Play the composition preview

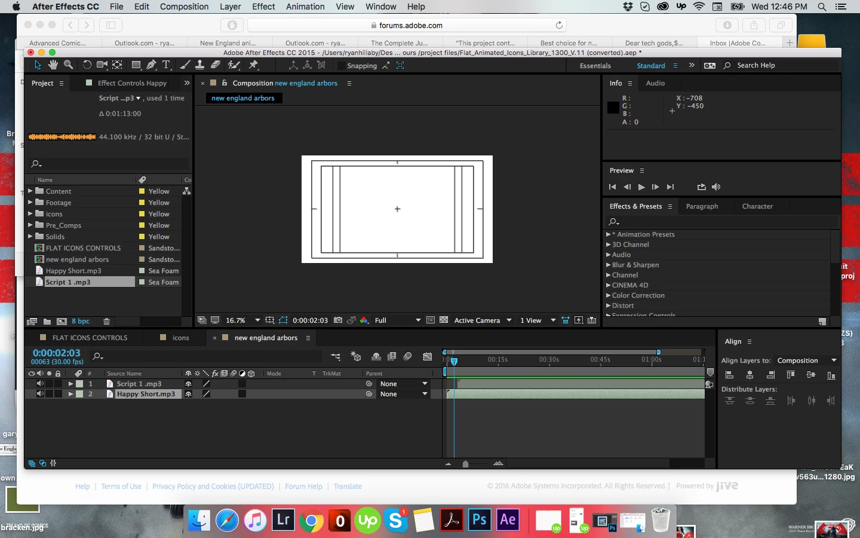pyautogui.click(x=641, y=187)
